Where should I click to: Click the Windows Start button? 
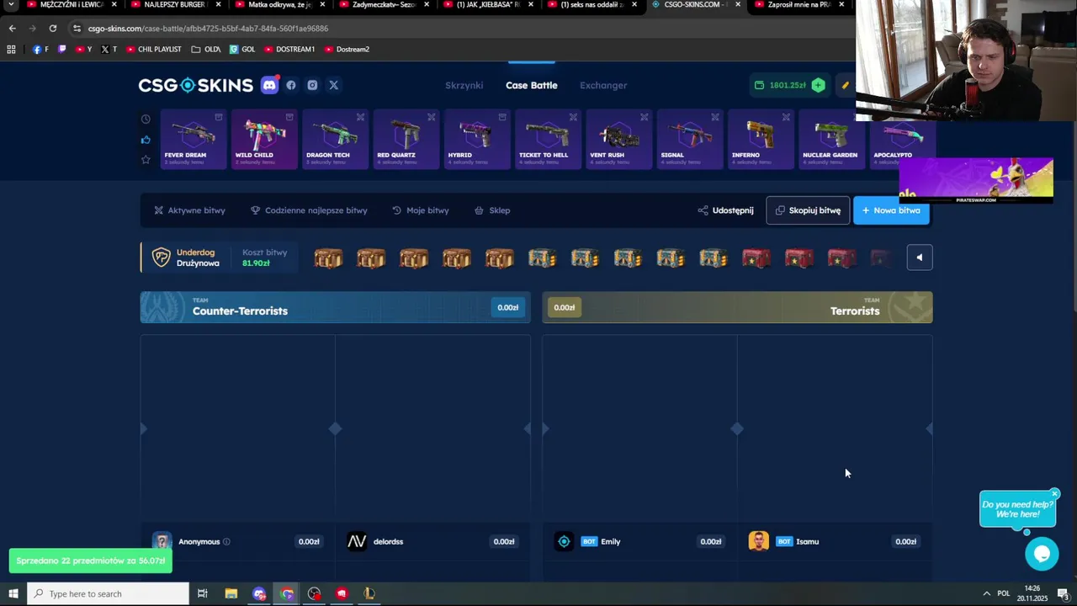coord(13,593)
